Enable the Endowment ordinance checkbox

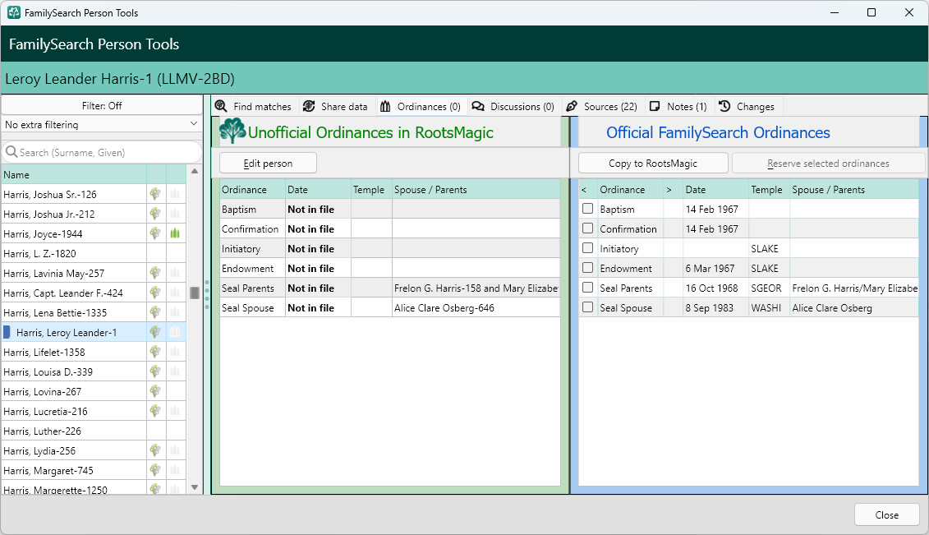(588, 268)
